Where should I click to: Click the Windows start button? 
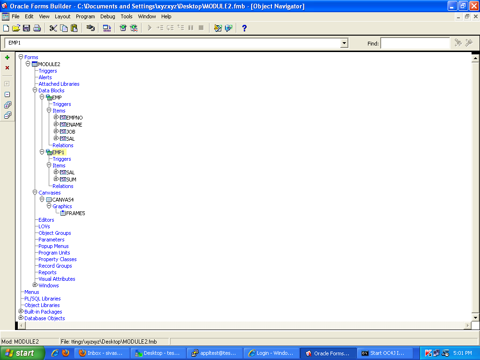coord(22,353)
